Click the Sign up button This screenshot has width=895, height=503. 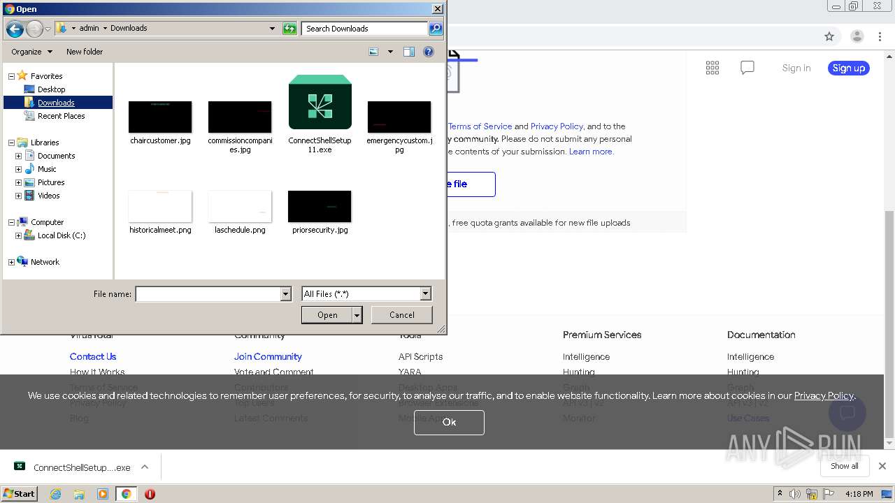click(x=849, y=68)
